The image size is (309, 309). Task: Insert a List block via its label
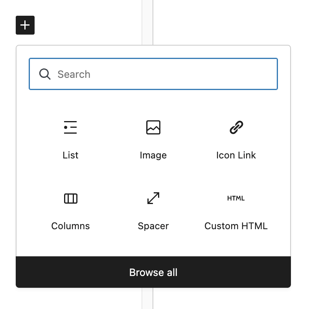pos(70,155)
